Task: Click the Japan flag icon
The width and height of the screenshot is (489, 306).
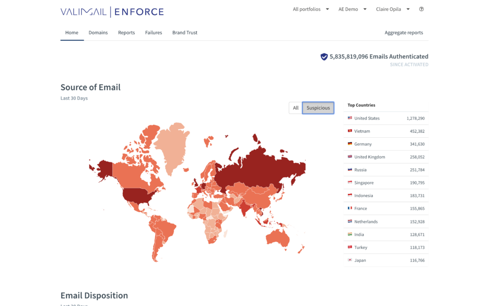Action: (x=350, y=260)
